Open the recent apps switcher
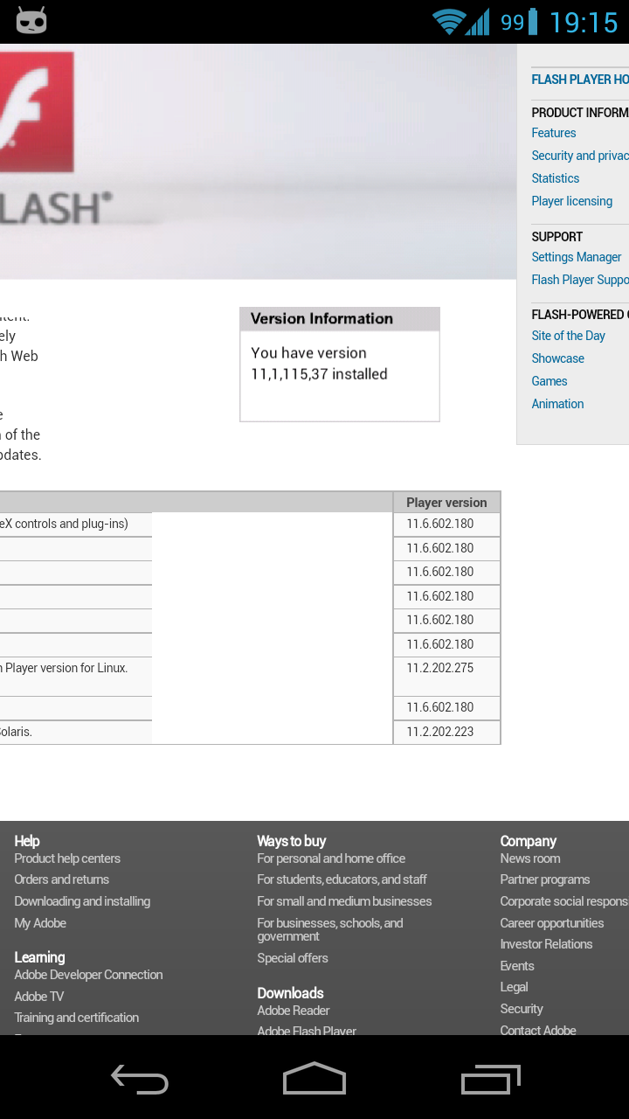Screen dimensions: 629x1119 (x=490, y=1080)
